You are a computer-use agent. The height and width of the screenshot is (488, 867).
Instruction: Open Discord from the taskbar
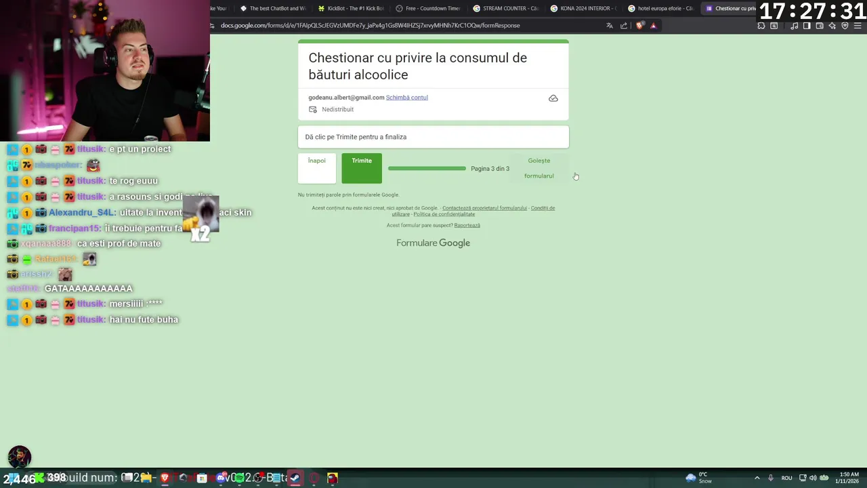click(221, 478)
